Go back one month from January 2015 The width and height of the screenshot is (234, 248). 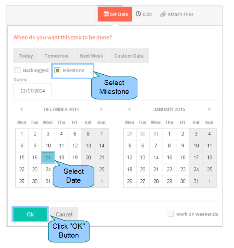[x=129, y=109]
